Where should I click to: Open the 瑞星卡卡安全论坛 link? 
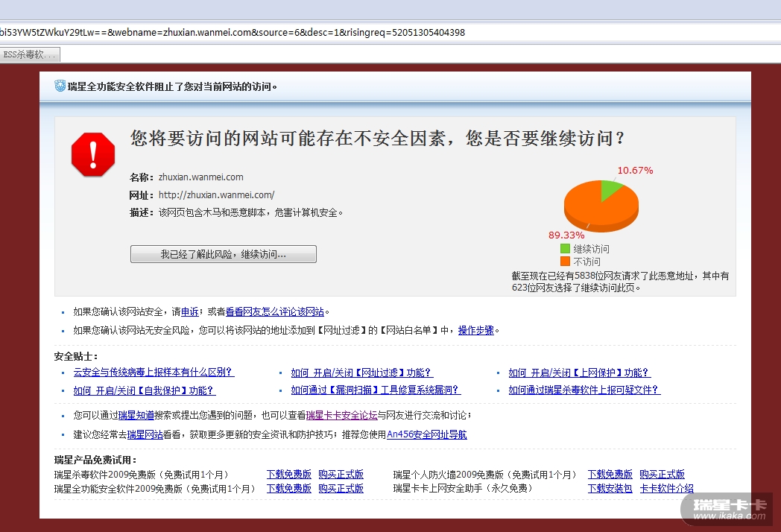[x=341, y=416]
